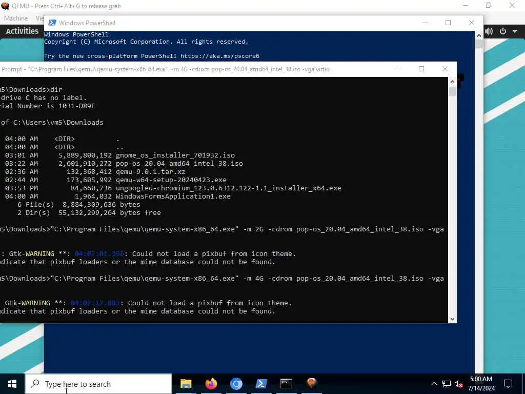This screenshot has width=525, height=394.
Task: Open the Windows notification center
Action: pyautogui.click(x=508, y=384)
